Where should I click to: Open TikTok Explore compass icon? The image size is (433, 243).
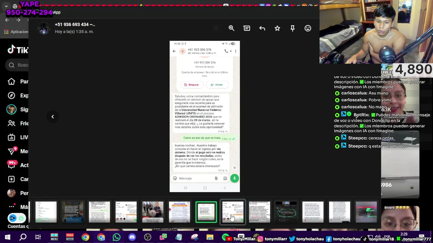click(12, 96)
